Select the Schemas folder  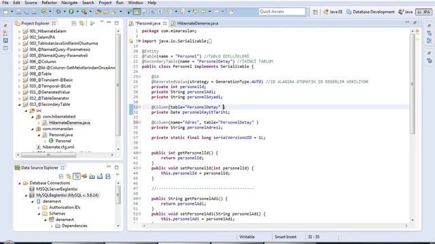click(57, 213)
